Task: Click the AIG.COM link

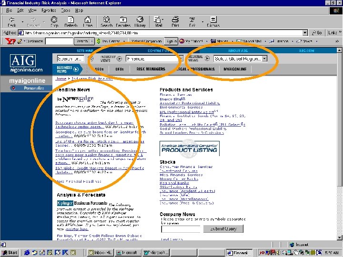Action: [306, 51]
